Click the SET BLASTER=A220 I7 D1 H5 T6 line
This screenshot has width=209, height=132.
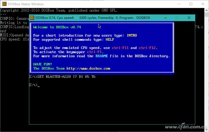[62, 77]
